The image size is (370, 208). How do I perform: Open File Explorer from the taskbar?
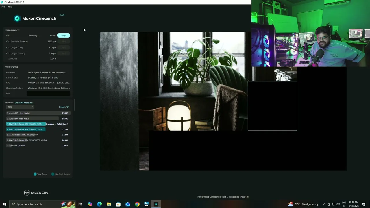109,204
